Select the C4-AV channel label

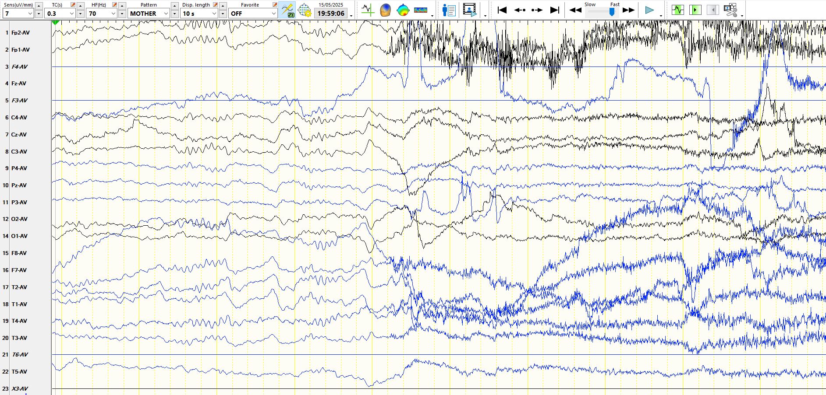[x=19, y=118]
